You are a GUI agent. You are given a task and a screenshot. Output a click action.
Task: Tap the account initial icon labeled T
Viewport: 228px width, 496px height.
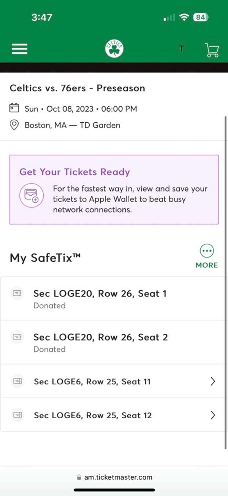tap(182, 49)
